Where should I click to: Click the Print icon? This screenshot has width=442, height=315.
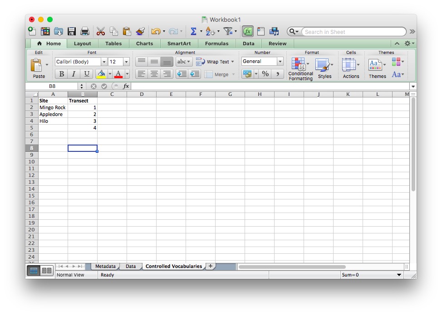84,31
